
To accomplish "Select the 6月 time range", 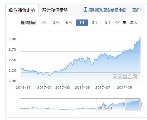I will (x=69, y=23).
